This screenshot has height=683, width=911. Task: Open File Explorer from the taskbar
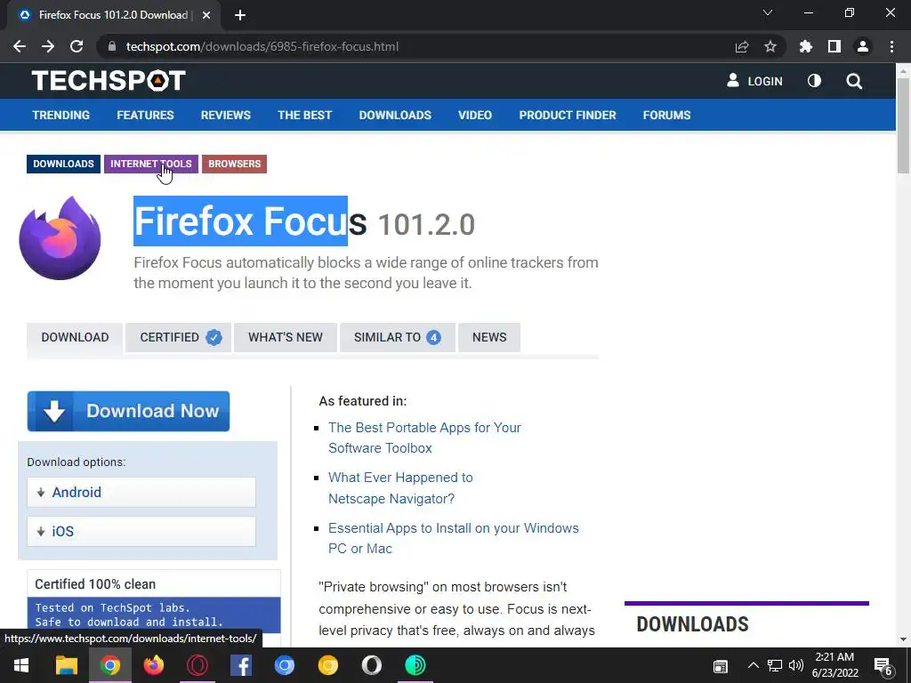pyautogui.click(x=66, y=665)
